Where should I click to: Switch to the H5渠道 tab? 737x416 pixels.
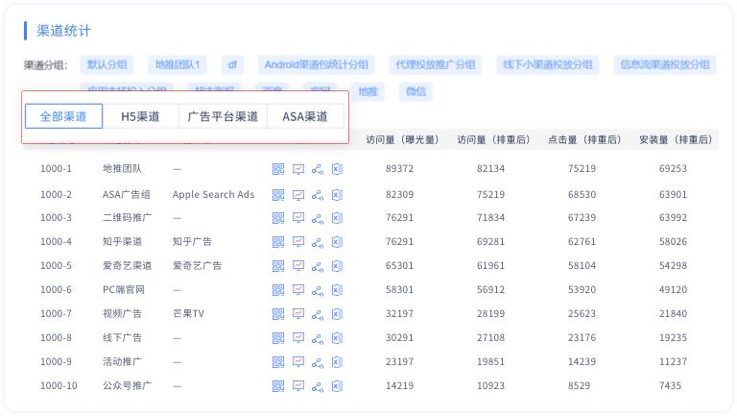click(x=140, y=116)
